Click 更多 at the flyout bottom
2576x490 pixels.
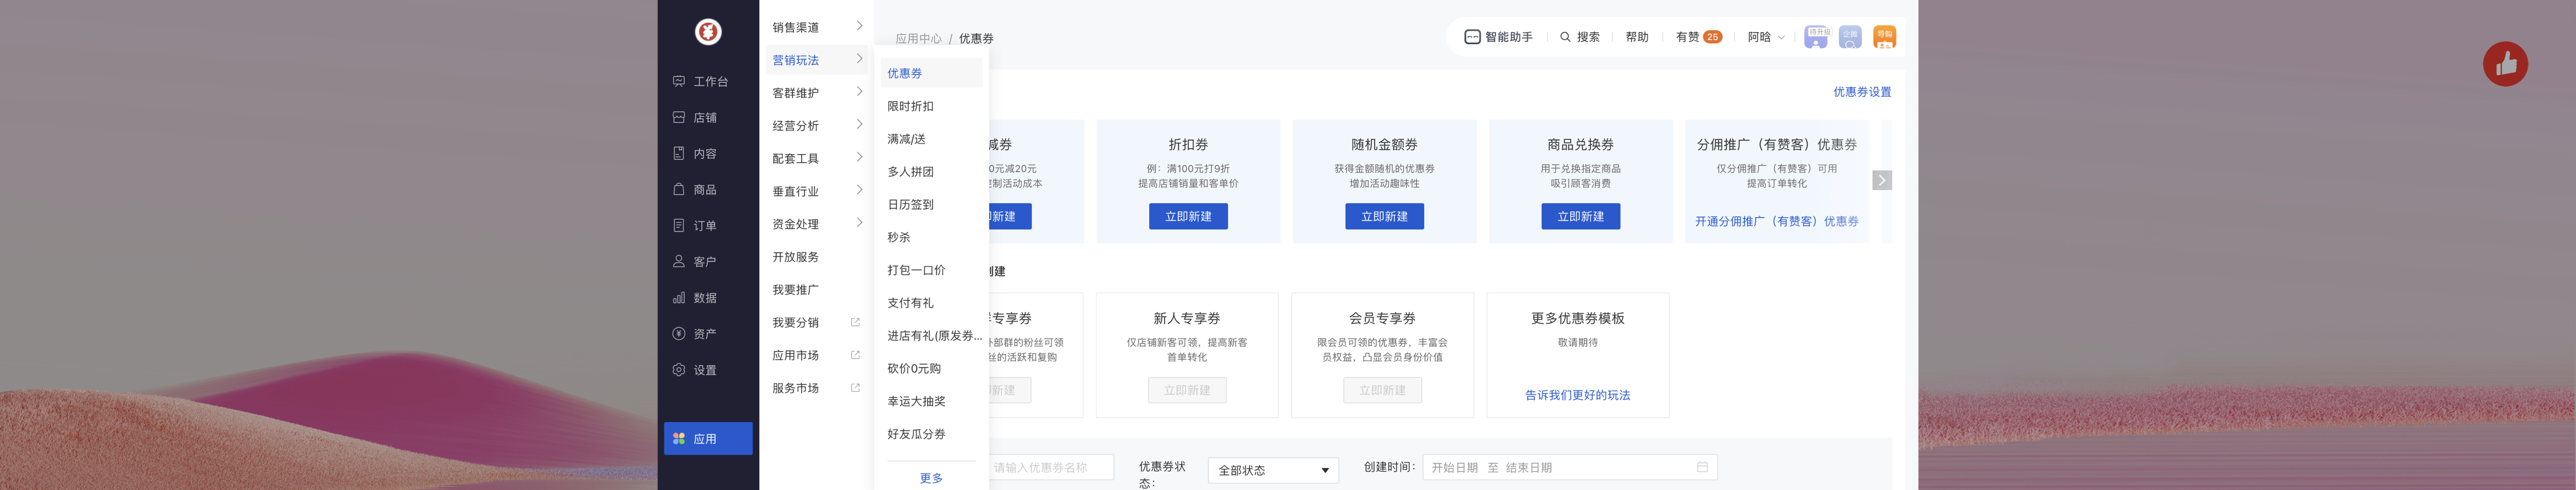coord(931,478)
